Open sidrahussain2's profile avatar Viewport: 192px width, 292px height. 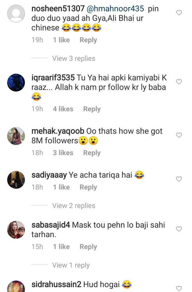click(x=16, y=287)
